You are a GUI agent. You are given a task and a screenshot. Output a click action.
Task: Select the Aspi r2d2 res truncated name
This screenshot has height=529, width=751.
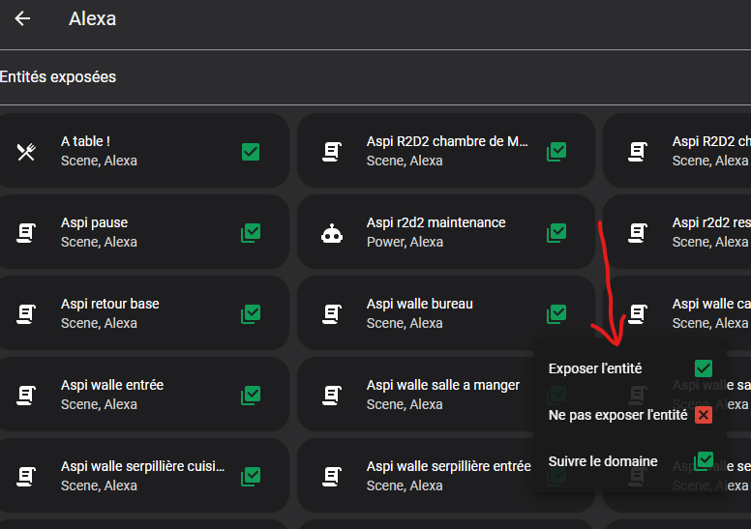pyautogui.click(x=711, y=223)
